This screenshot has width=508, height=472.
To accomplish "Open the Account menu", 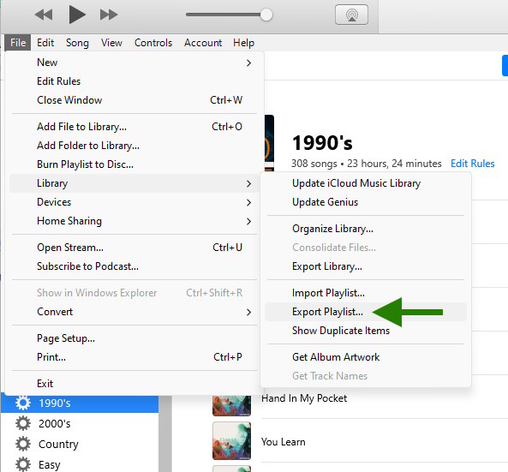I will 203,43.
